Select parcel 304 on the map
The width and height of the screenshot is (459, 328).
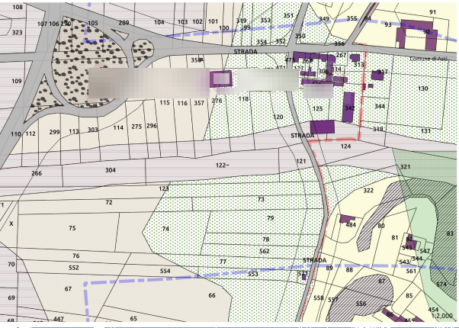click(x=111, y=170)
